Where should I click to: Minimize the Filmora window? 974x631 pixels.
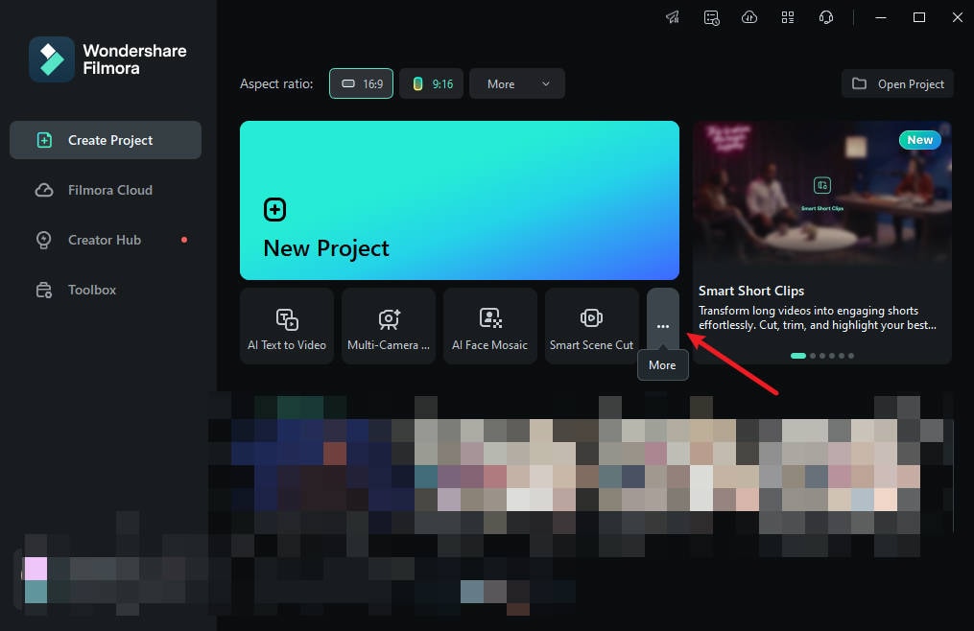point(880,17)
